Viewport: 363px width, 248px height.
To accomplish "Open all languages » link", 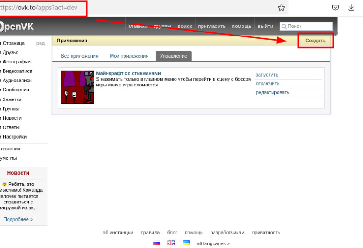I will coord(213,243).
